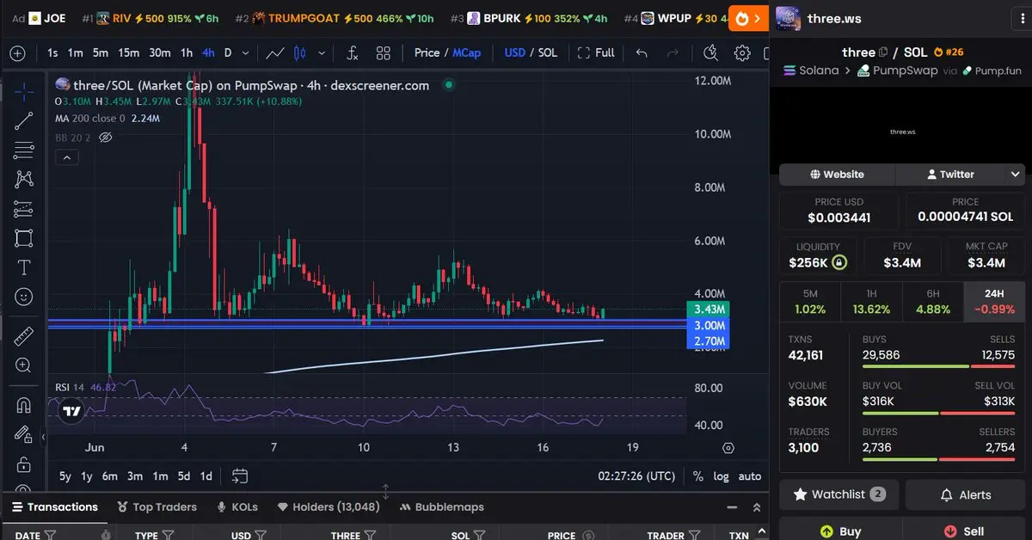Expand transactions panel double chevron
This screenshot has height=540, width=1032.
pyautogui.click(x=757, y=507)
